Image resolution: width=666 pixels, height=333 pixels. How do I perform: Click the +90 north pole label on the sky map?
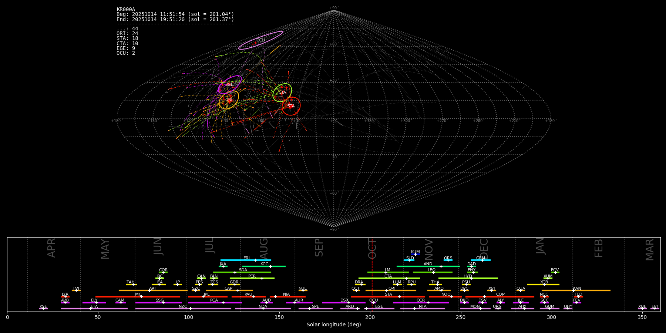click(x=333, y=8)
